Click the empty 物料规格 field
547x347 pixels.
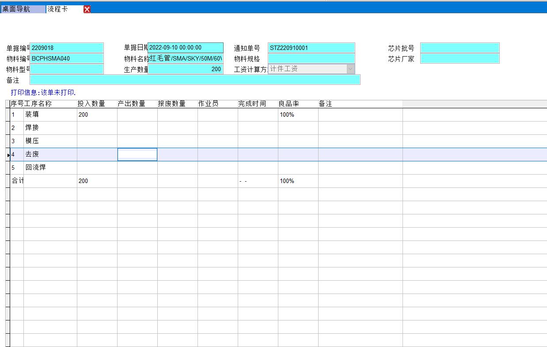(x=311, y=58)
